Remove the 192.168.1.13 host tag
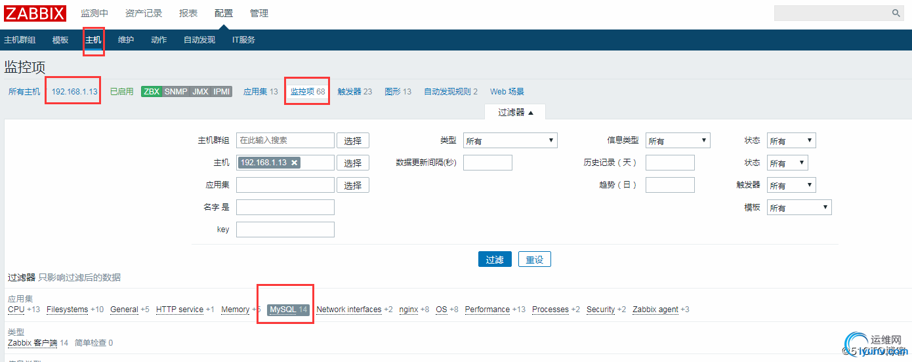The height and width of the screenshot is (362, 912). (x=295, y=163)
